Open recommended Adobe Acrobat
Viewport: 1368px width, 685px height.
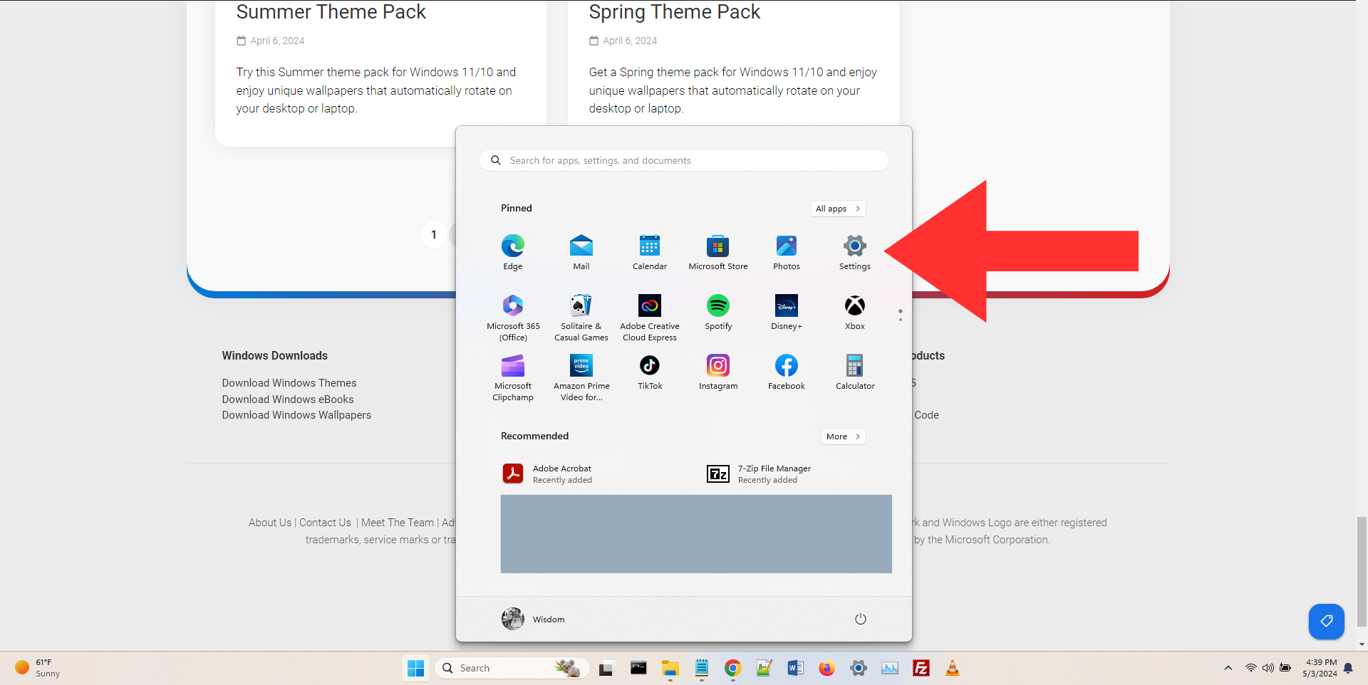coord(549,474)
